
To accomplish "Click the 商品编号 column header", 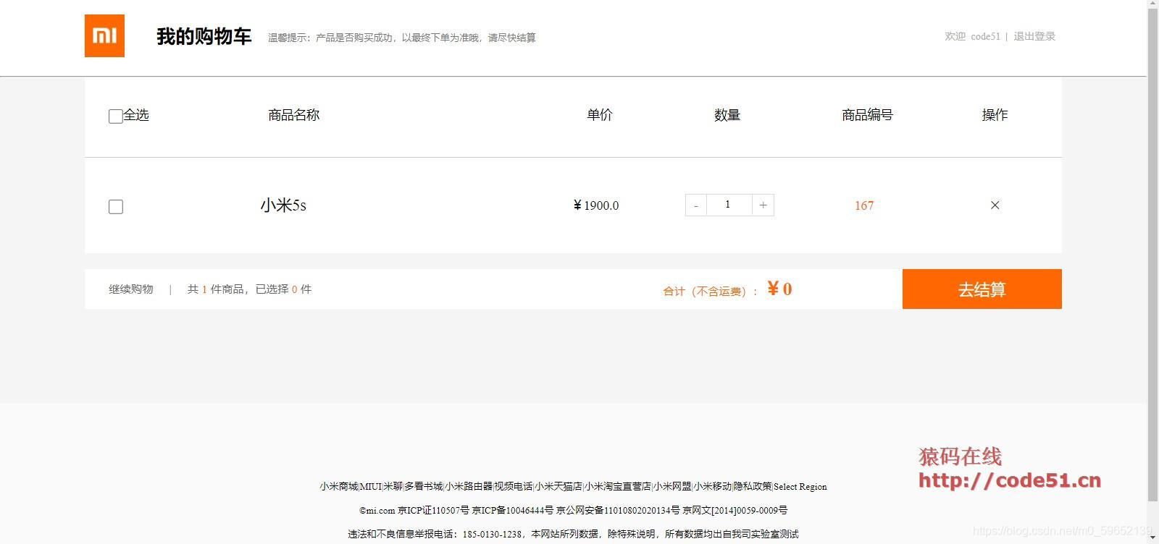I will pyautogui.click(x=867, y=115).
